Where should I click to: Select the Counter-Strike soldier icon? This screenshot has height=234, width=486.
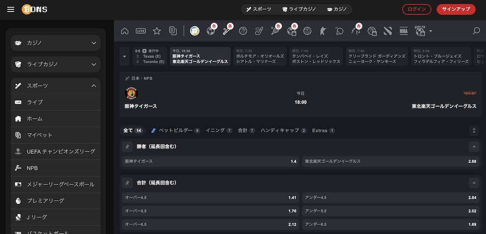pos(324,31)
